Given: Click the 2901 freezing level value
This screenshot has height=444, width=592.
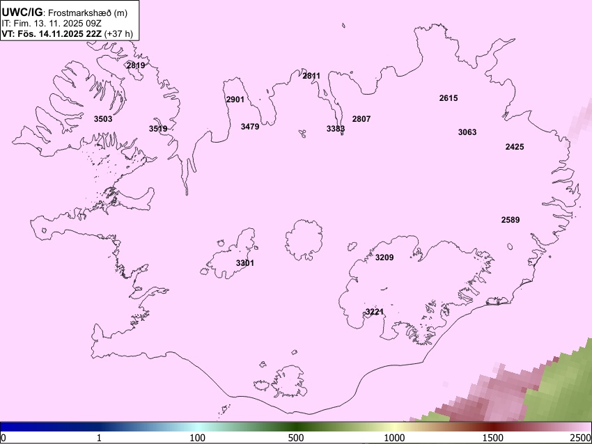Looking at the screenshot, I should coord(235,100).
